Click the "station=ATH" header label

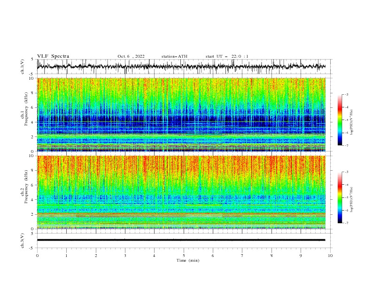click(x=174, y=56)
